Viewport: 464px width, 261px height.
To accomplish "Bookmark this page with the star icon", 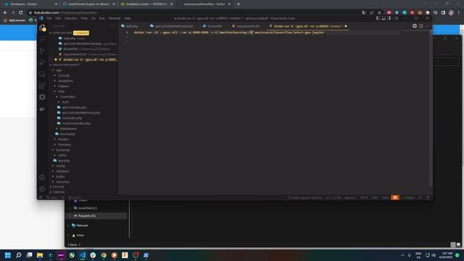I will click(x=379, y=12).
